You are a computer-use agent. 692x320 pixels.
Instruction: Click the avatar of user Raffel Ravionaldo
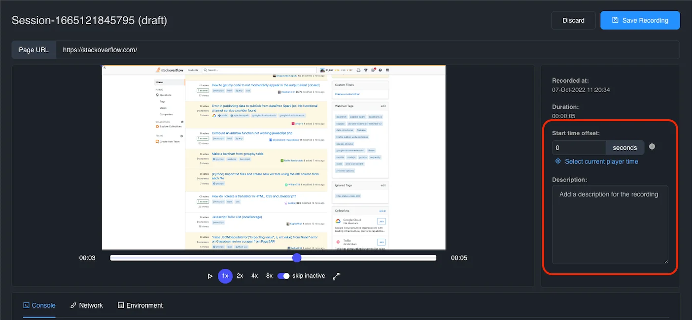[x=281, y=160]
